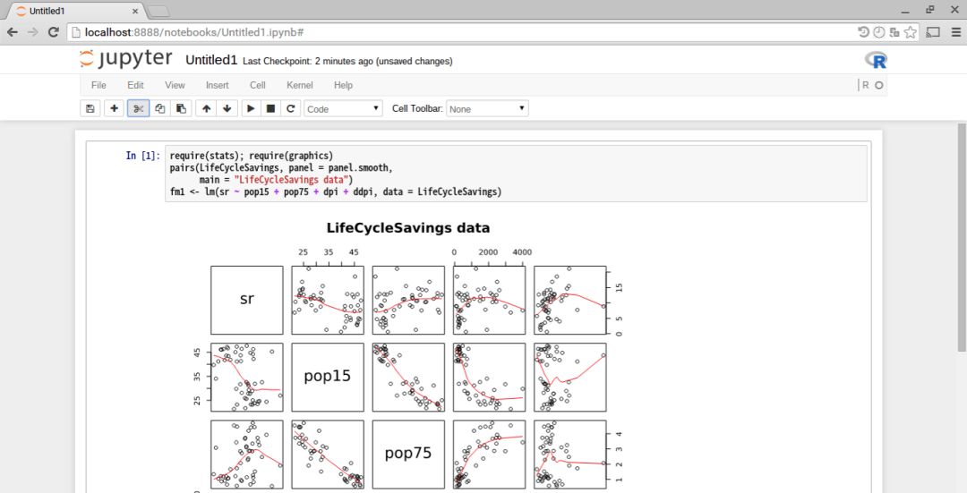Viewport: 967px width, 493px height.
Task: Reload the browser page
Action: (x=54, y=32)
